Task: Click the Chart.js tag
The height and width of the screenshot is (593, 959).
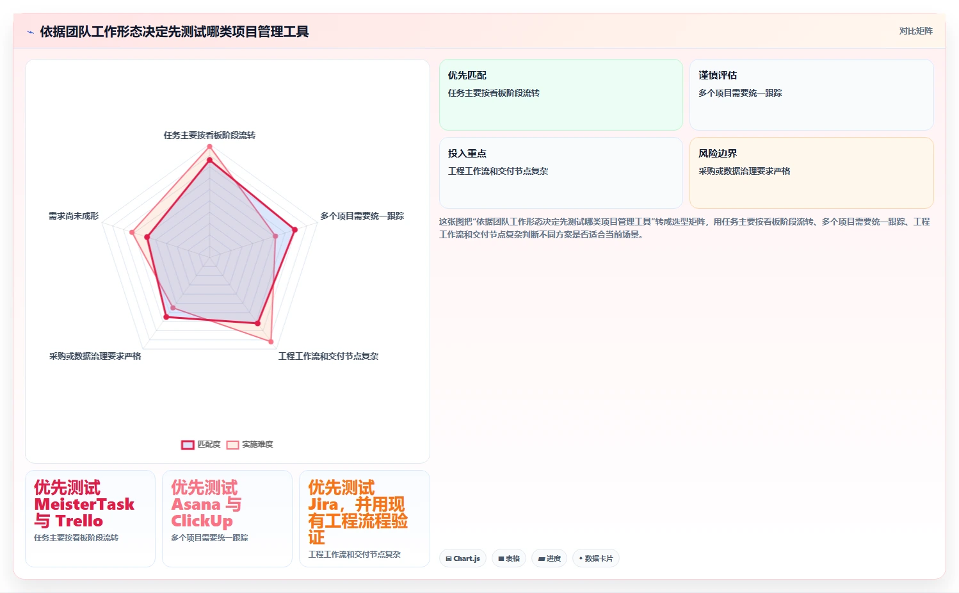Action: click(x=463, y=558)
